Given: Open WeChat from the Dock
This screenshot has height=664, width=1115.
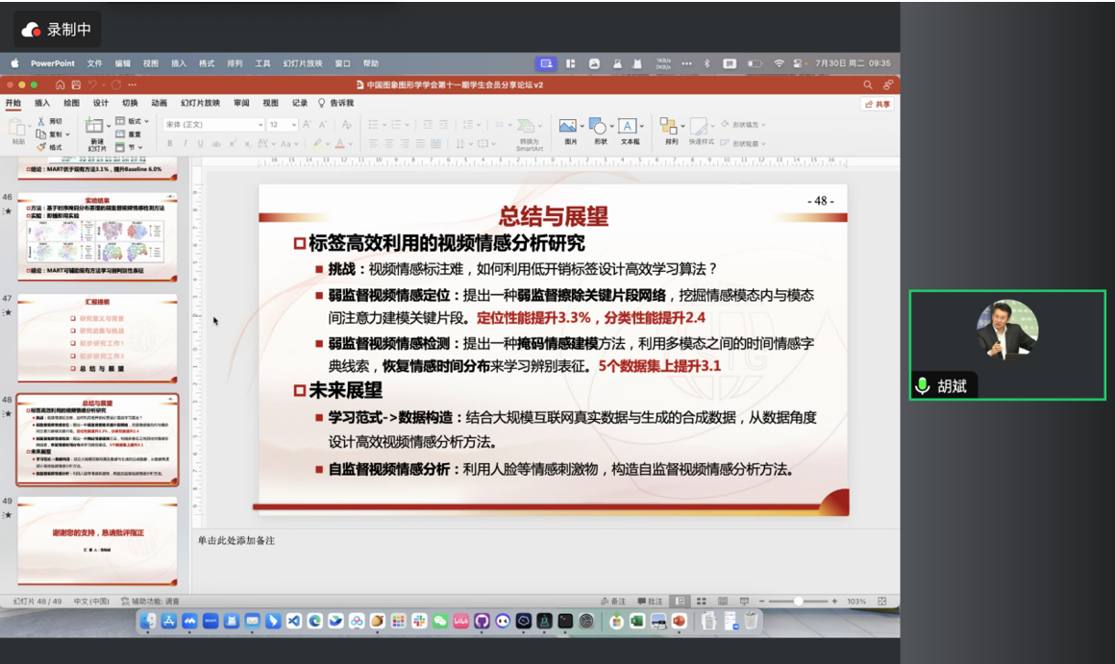Looking at the screenshot, I should click(440, 622).
